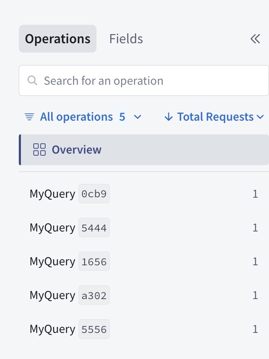The height and width of the screenshot is (359, 269).
Task: Click the request count for MyQuery 5556
Action: [255, 329]
